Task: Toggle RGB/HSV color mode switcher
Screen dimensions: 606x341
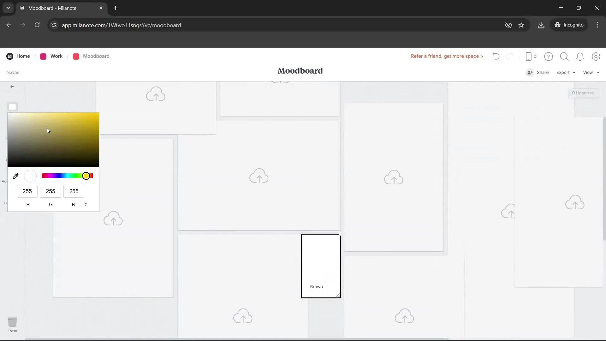Action: click(86, 204)
